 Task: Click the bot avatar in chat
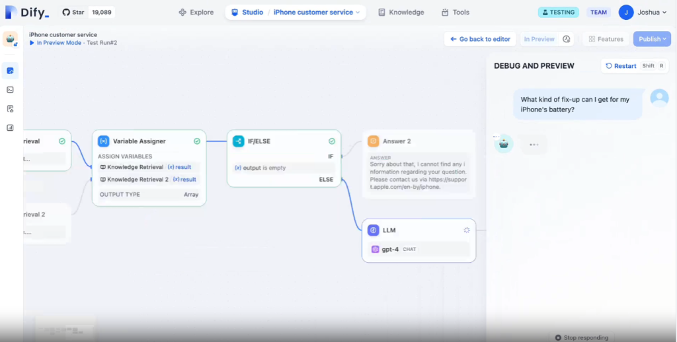tap(503, 144)
